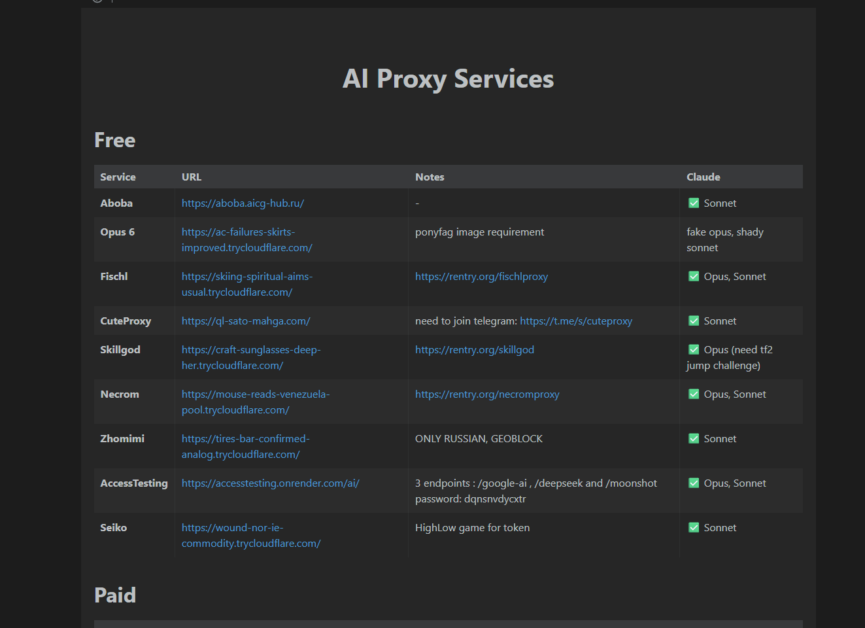Click the checkmark icon in the Zhomimi row
The height and width of the screenshot is (628, 865).
[694, 439]
